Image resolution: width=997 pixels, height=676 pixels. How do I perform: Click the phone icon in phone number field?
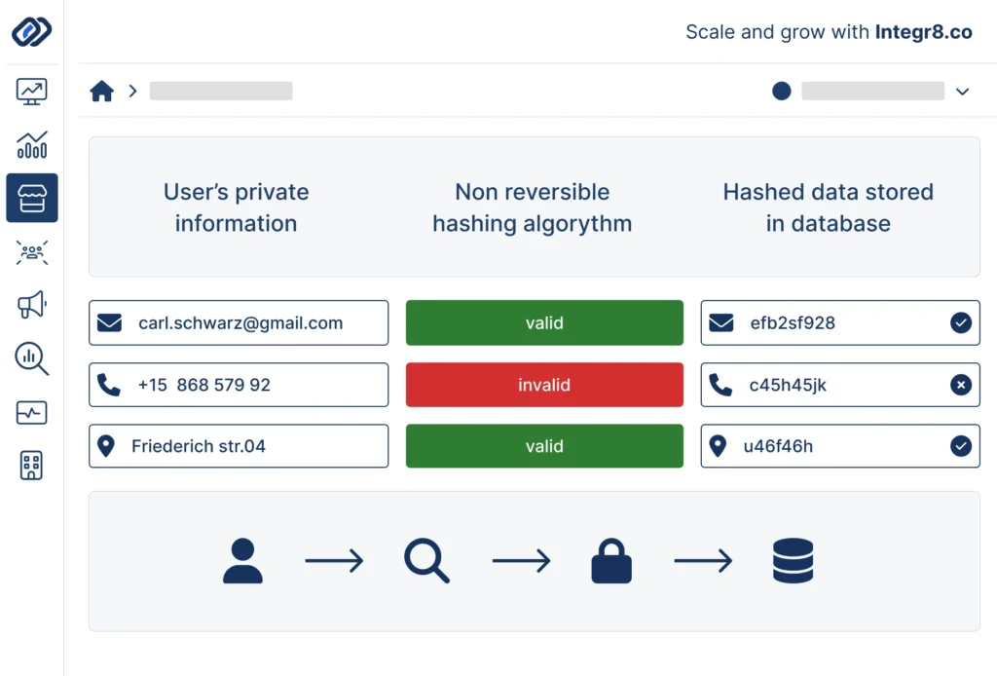point(109,385)
